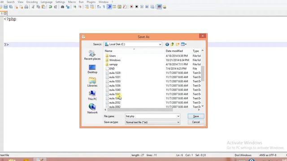Go to Recent places shortcut
Screen dimensions: 287x161
tap(92, 55)
